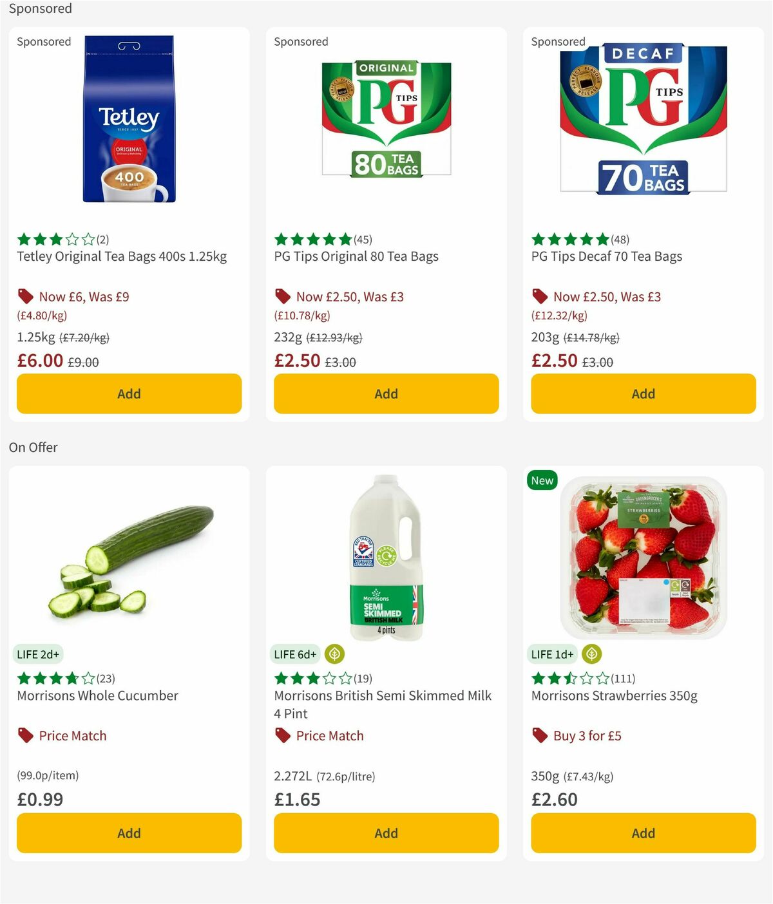This screenshot has height=904, width=773.
Task: Click the star rating on Morrisons Whole Cucumber
Action: click(x=55, y=678)
